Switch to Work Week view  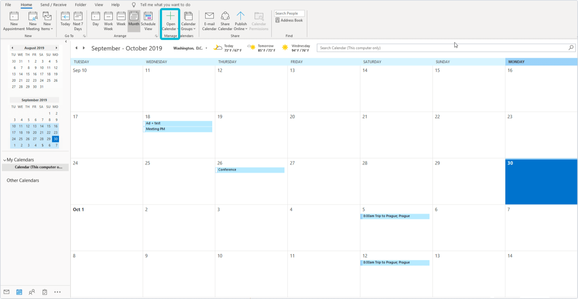108,21
